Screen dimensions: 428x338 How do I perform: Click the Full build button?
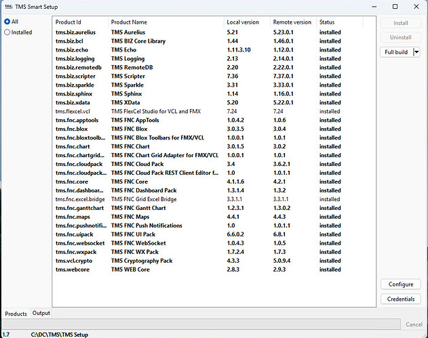396,52
